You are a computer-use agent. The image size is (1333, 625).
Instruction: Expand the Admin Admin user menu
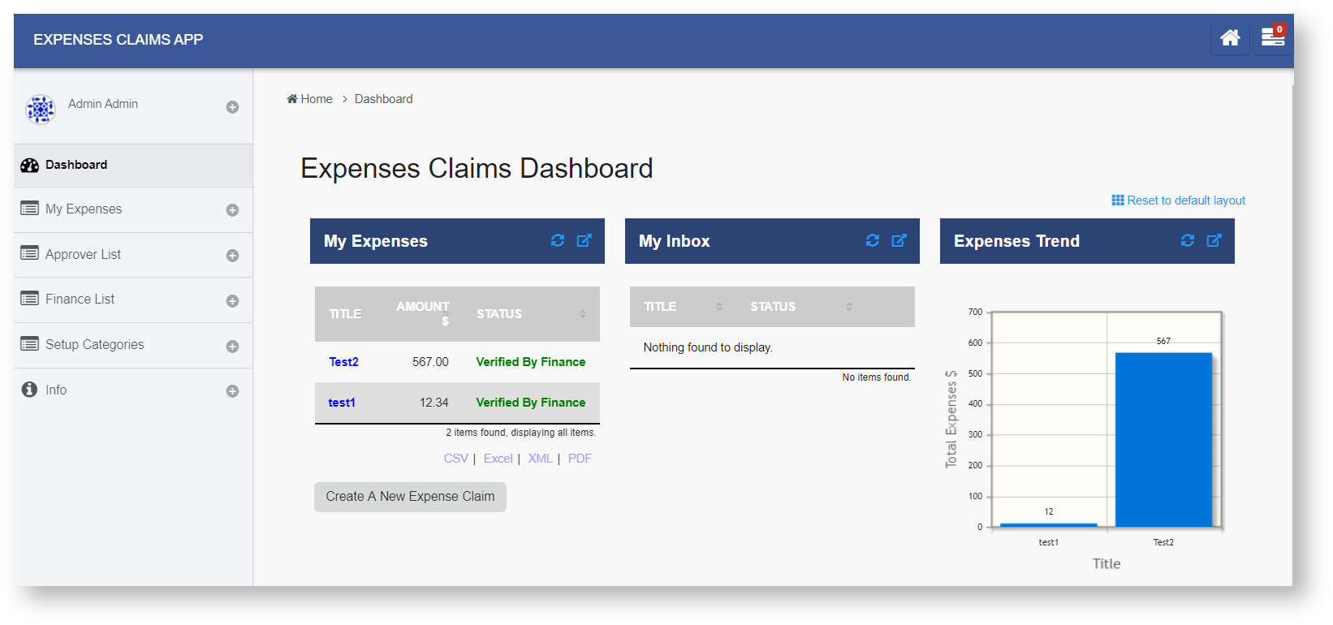tap(232, 107)
